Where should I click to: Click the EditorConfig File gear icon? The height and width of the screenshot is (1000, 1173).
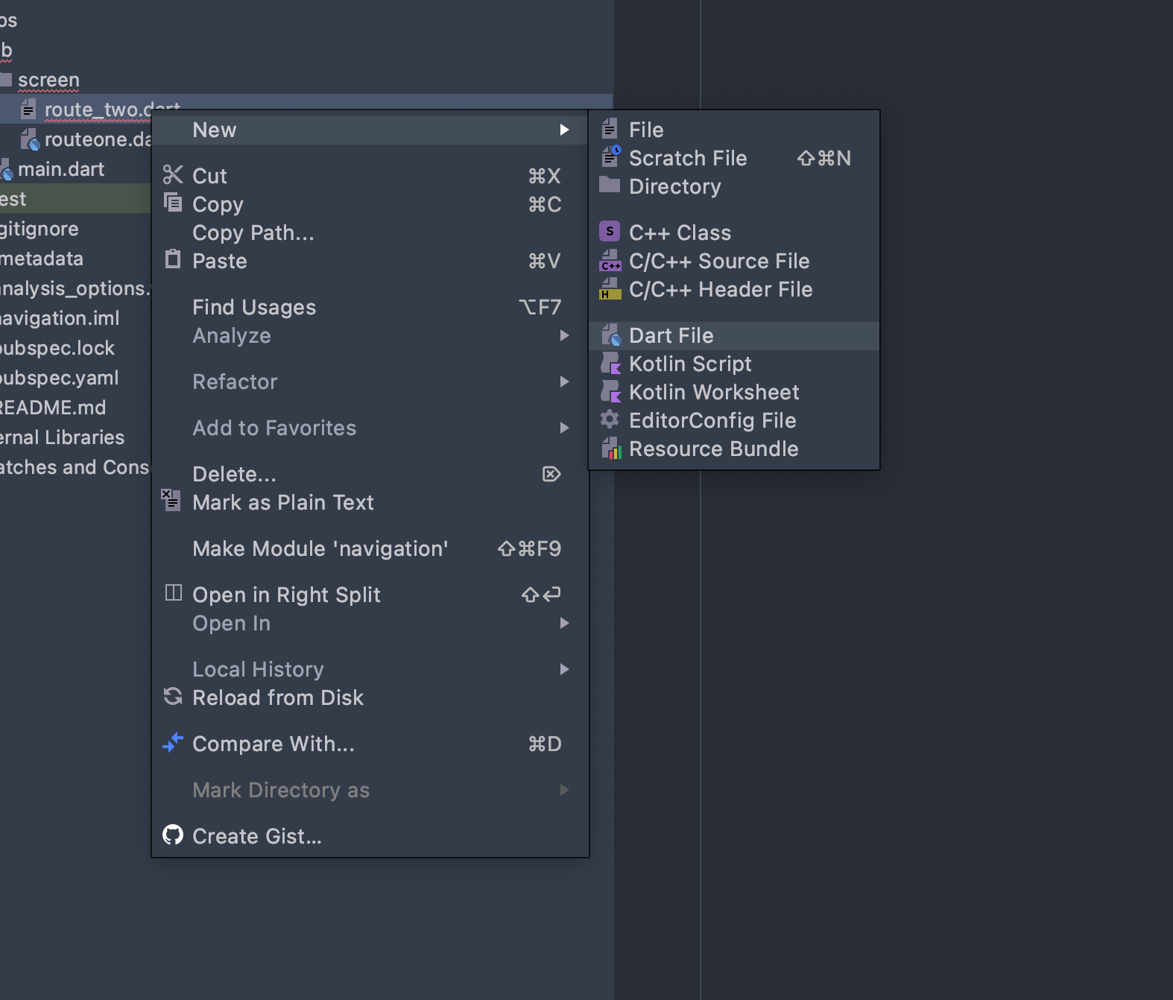610,420
